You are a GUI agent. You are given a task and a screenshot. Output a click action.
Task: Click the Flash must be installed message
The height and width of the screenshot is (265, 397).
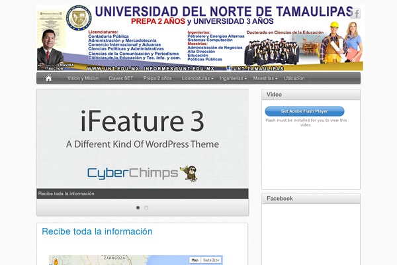coord(306,123)
